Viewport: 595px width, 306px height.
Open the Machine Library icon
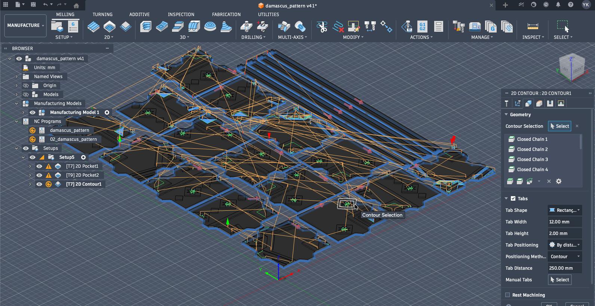(x=475, y=27)
